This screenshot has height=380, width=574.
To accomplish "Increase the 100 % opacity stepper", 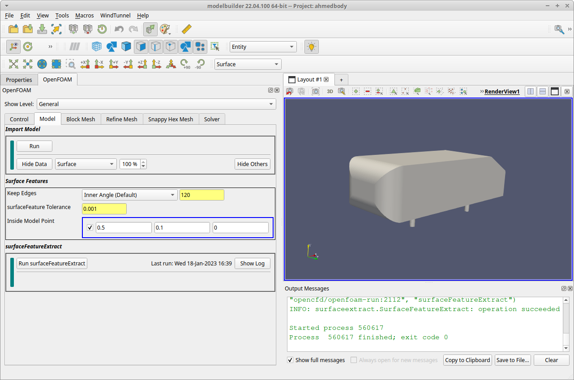I will tap(143, 162).
